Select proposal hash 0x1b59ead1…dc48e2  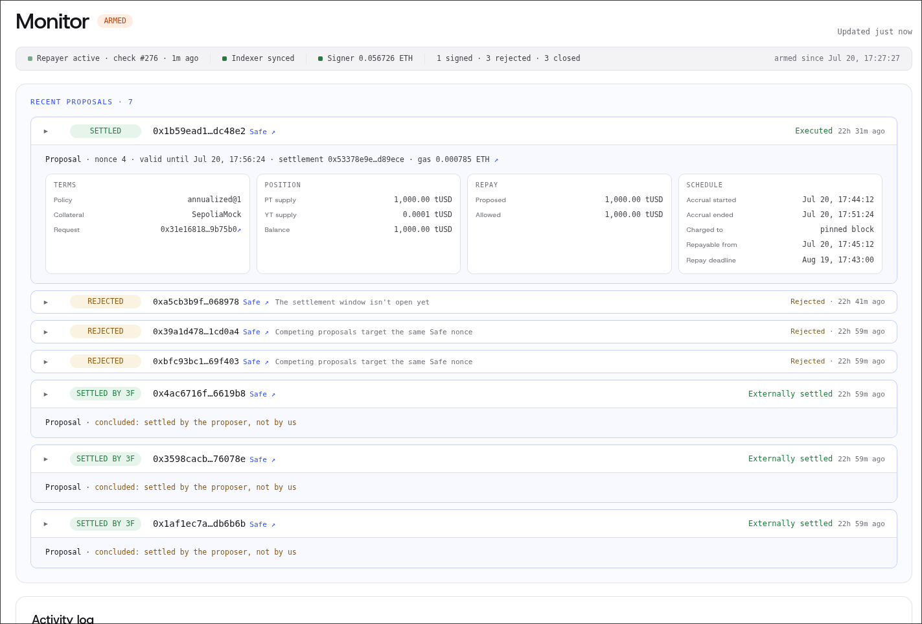(x=199, y=131)
